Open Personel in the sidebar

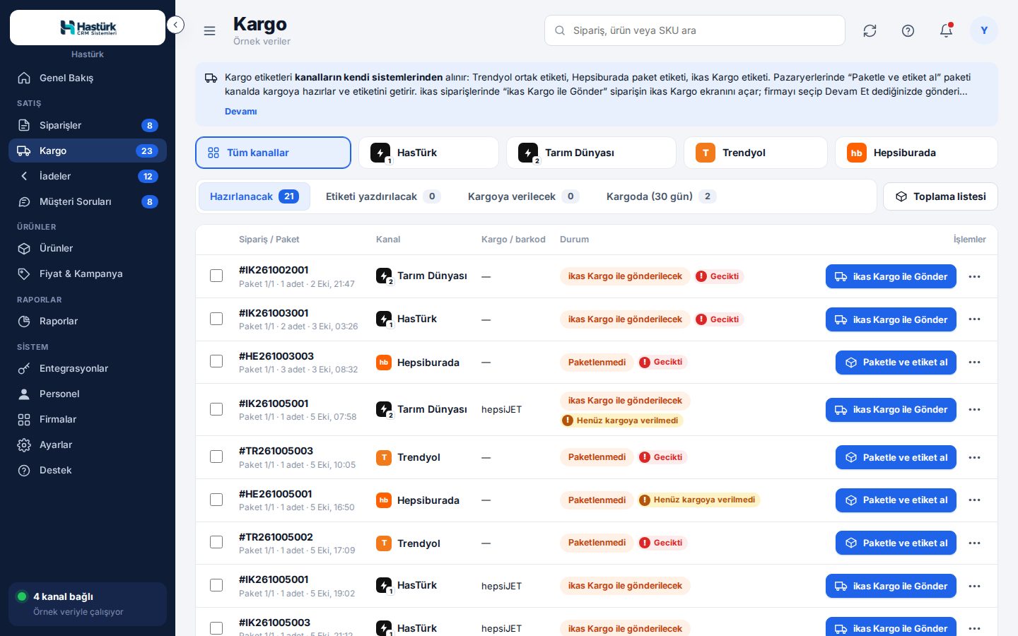coord(88,394)
